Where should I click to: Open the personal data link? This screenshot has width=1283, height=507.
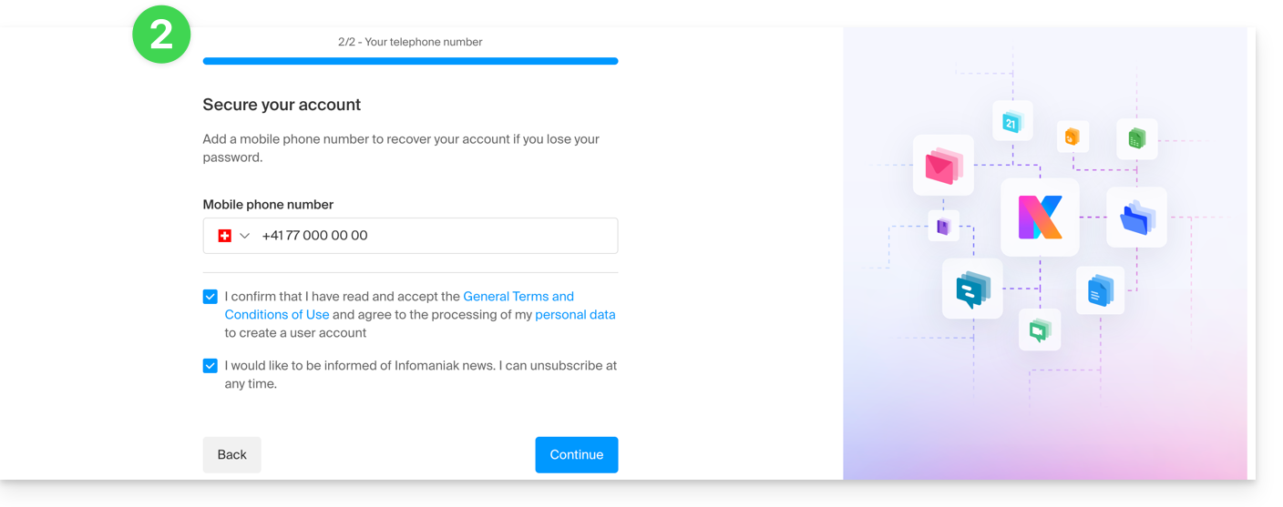575,315
